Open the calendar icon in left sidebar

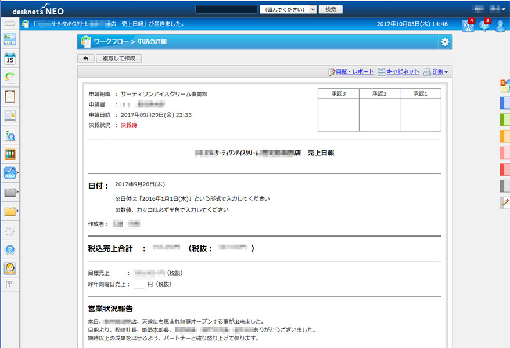(x=10, y=59)
